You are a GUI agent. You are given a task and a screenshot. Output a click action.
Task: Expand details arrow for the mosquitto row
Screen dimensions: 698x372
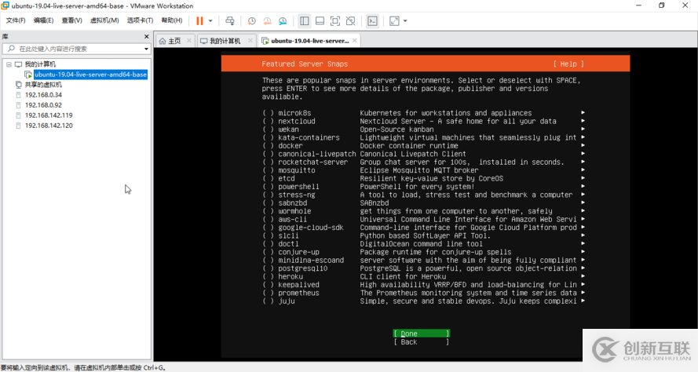(x=583, y=170)
